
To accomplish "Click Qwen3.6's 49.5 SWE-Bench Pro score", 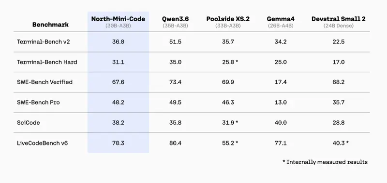I will point(175,103).
